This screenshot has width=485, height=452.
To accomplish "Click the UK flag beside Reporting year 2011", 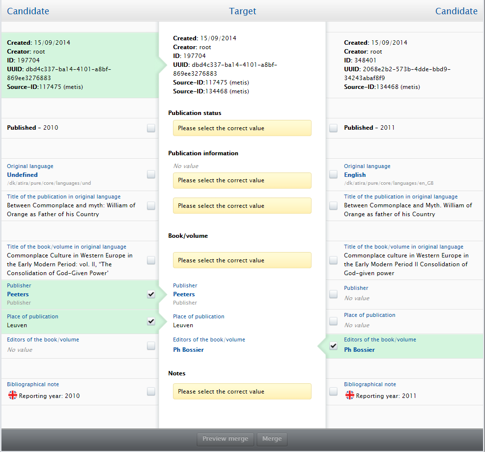I will pyautogui.click(x=350, y=395).
